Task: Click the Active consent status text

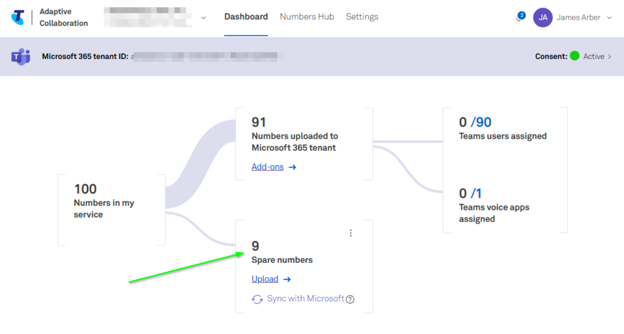Action: [x=594, y=57]
